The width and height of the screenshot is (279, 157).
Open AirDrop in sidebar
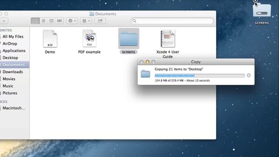[x=10, y=44]
